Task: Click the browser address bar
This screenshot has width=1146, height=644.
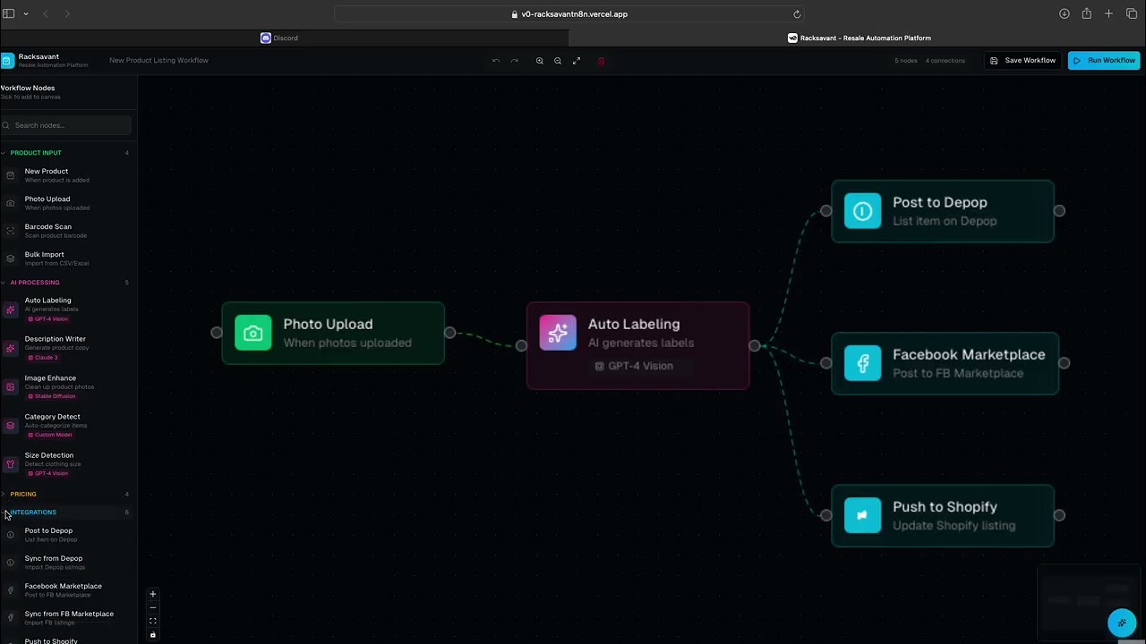Action: 569,13
